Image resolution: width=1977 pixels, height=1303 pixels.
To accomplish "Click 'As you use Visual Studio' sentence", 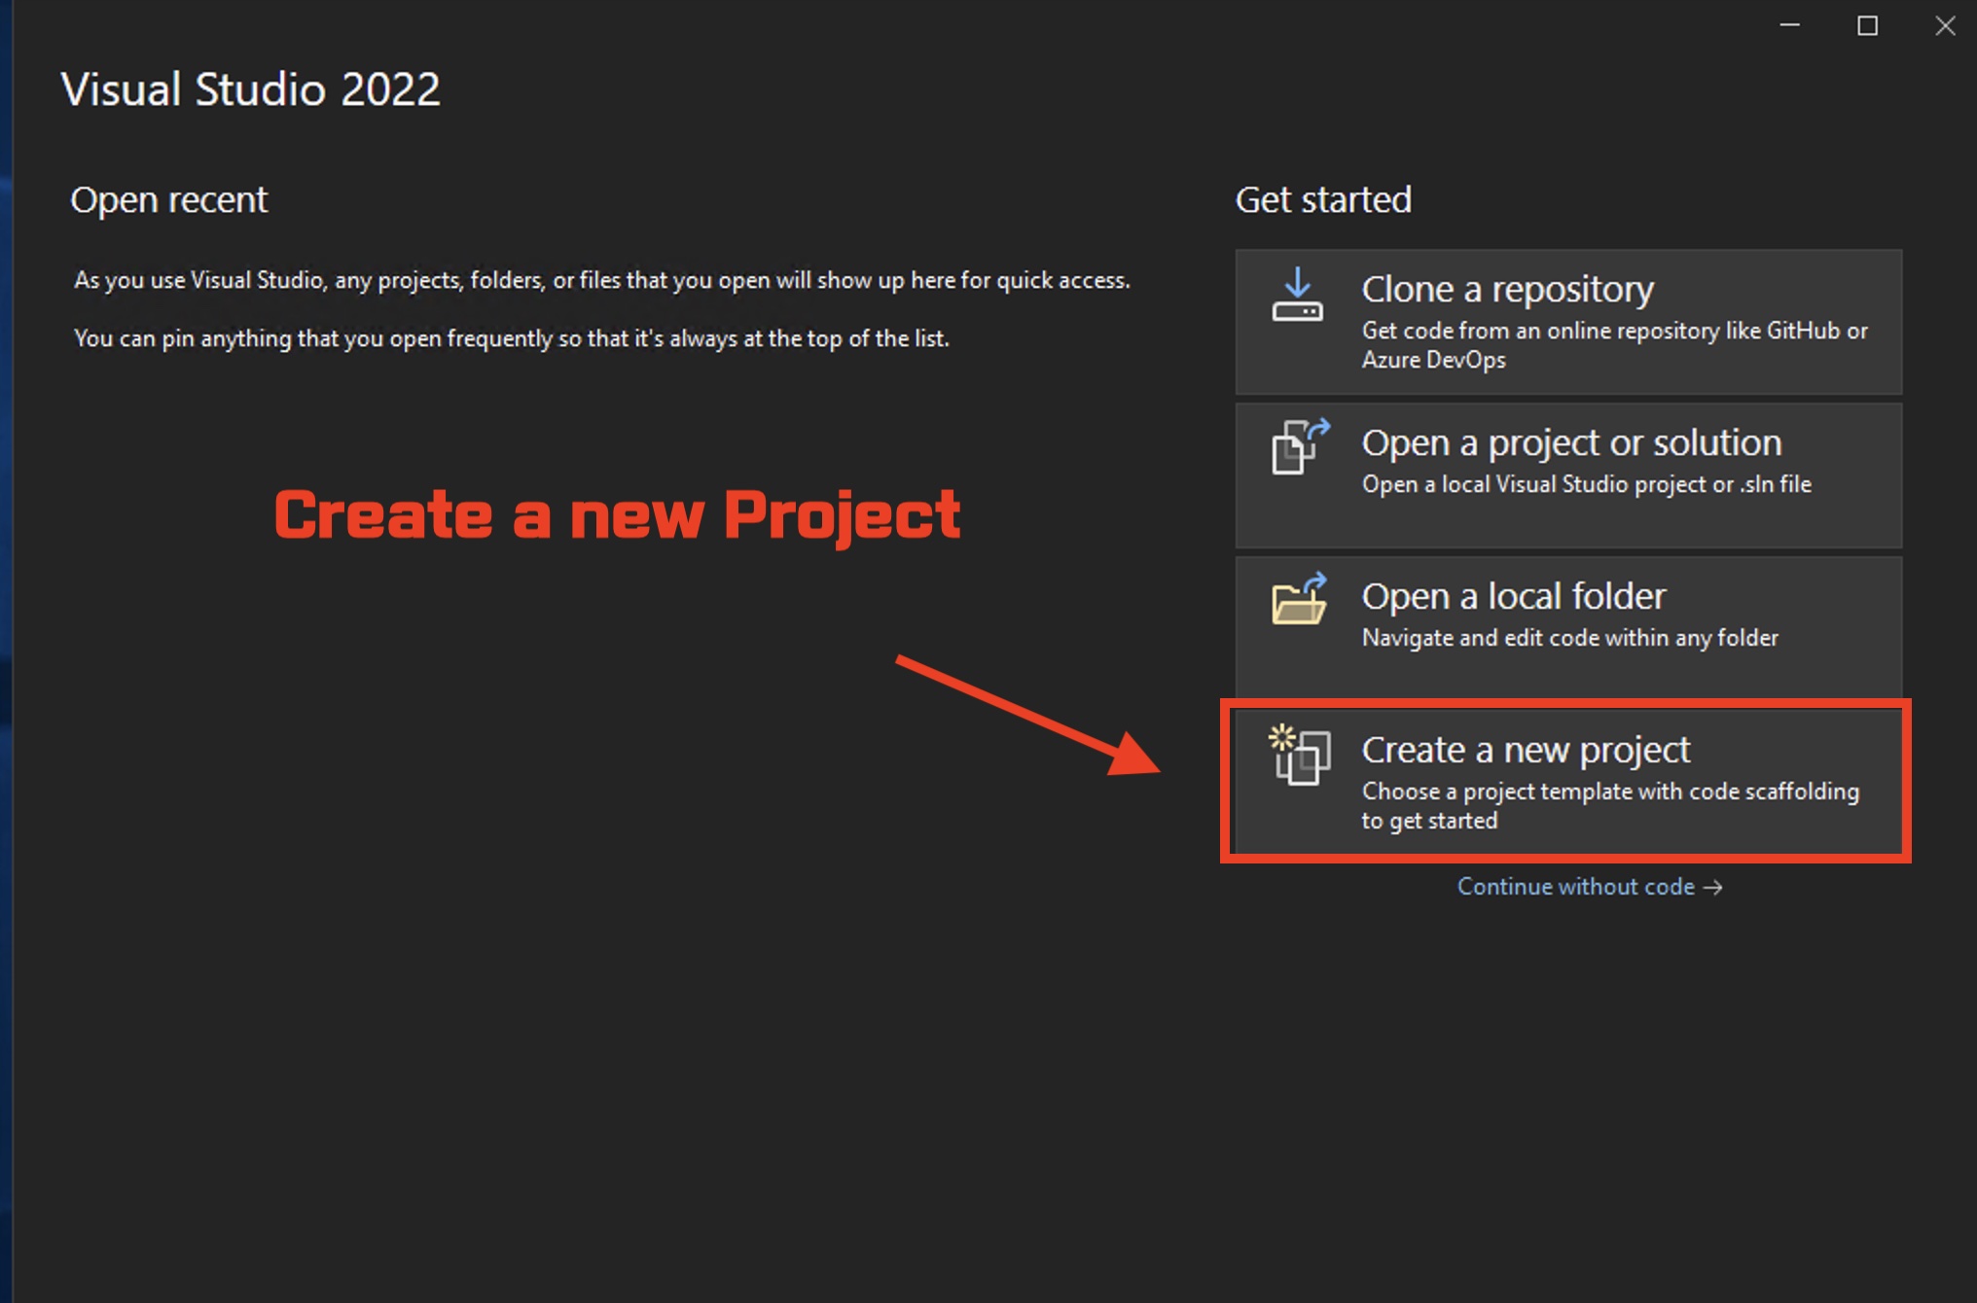I will pos(602,280).
